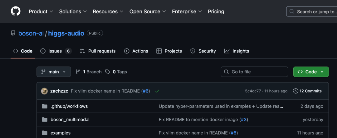337x138 pixels.
Task: Open commit hash 5c4cc77
Action: (253, 91)
